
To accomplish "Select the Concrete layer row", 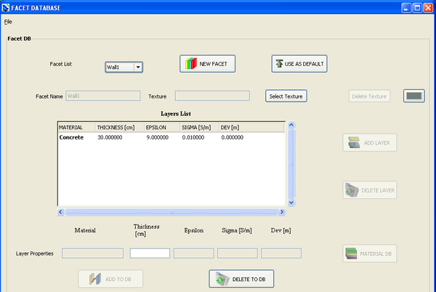I will click(71, 137).
